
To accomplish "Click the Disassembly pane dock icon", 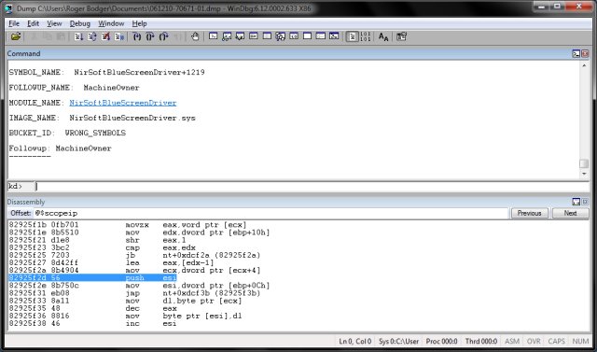I will click(576, 202).
